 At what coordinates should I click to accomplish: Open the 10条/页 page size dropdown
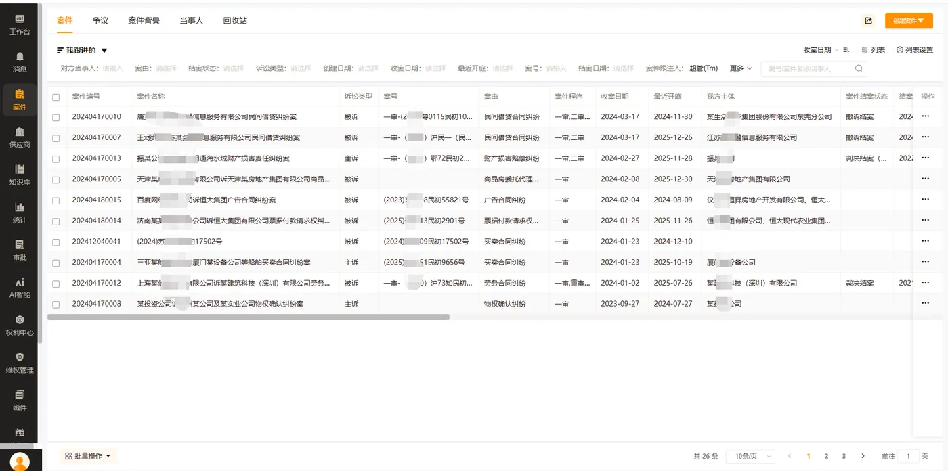(750, 457)
